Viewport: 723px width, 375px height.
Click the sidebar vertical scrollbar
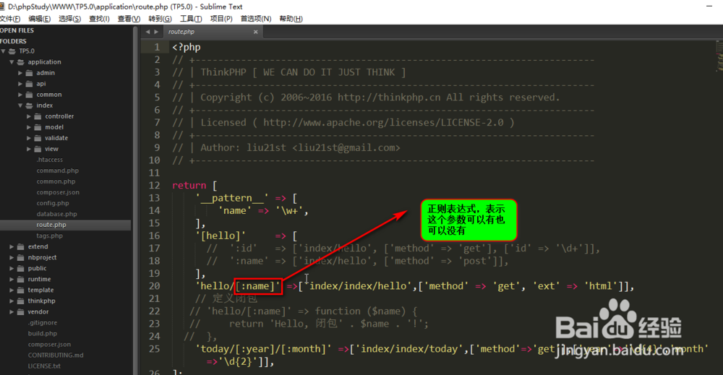click(x=135, y=200)
